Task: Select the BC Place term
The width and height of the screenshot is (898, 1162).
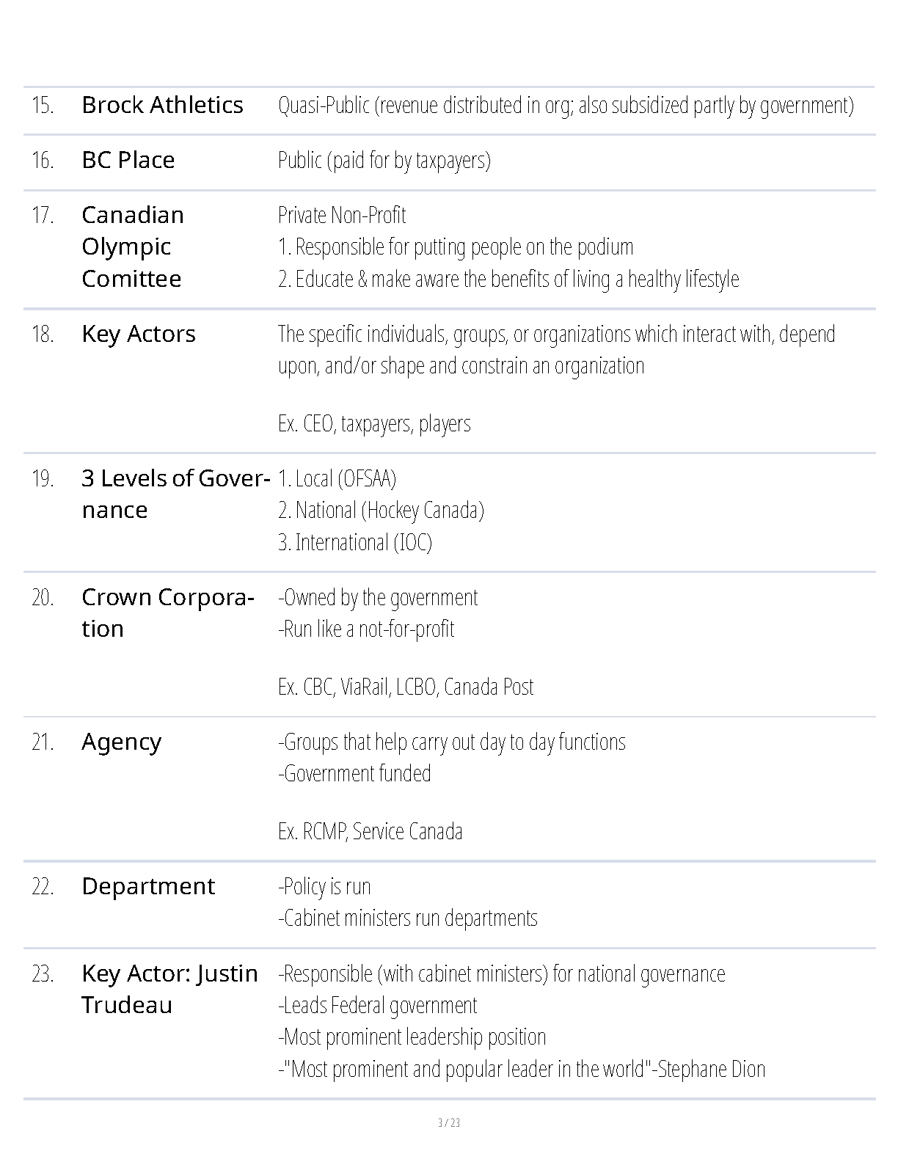Action: coord(128,160)
